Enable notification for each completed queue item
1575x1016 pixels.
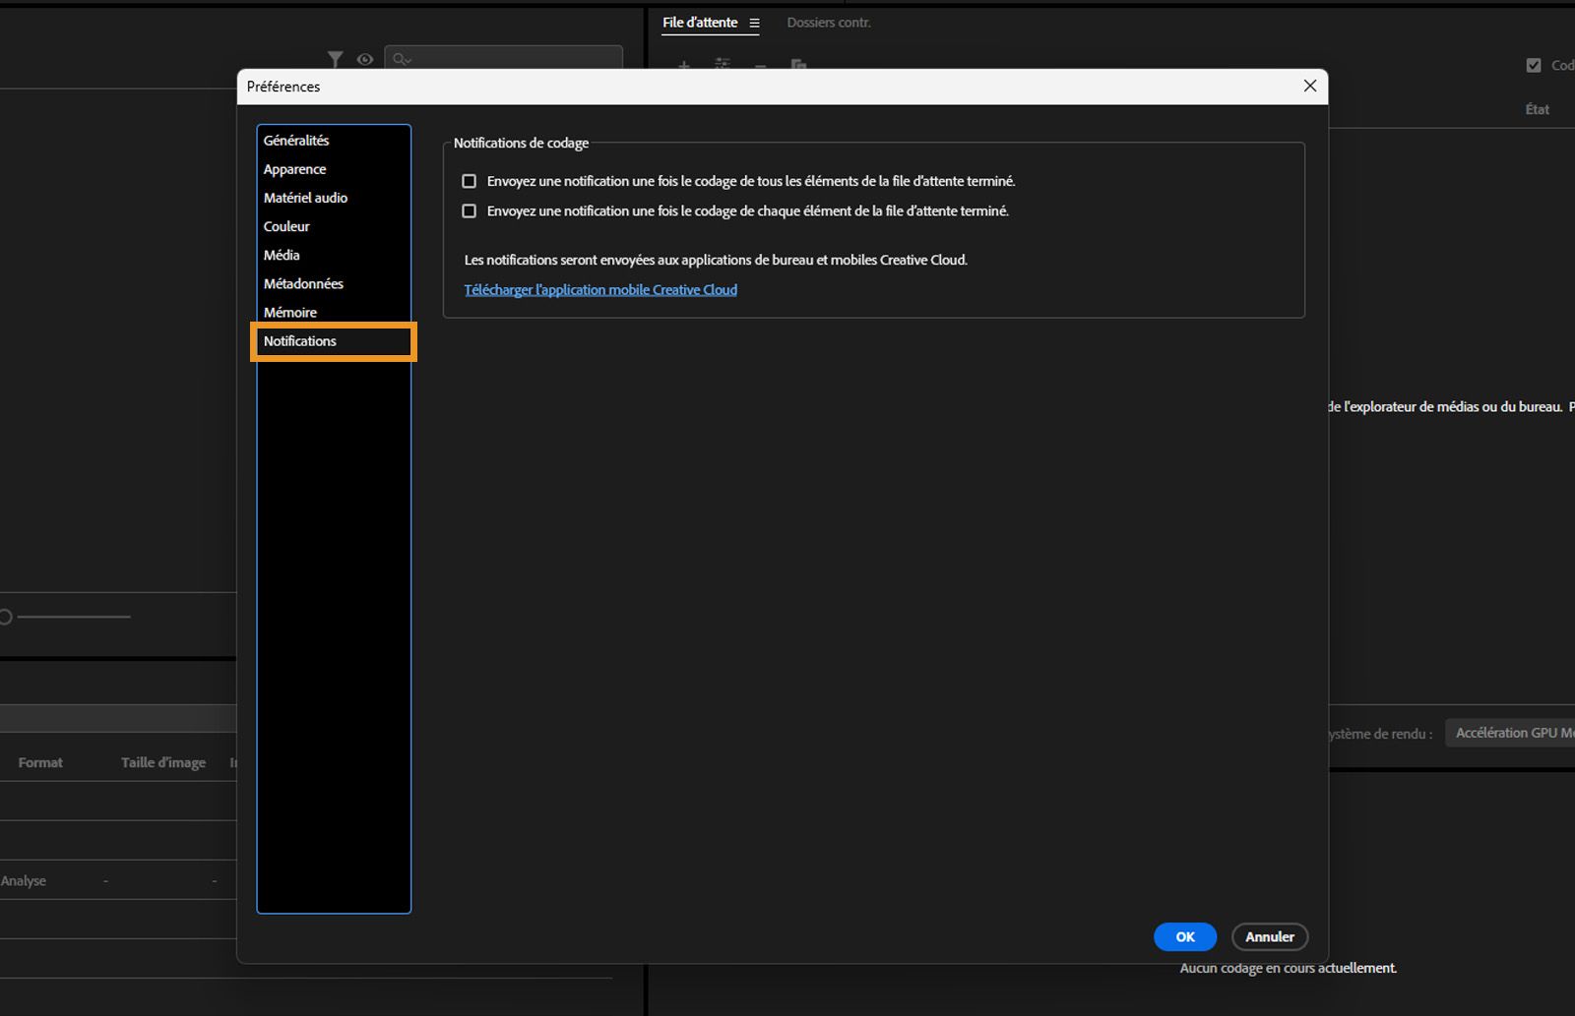pyautogui.click(x=470, y=210)
